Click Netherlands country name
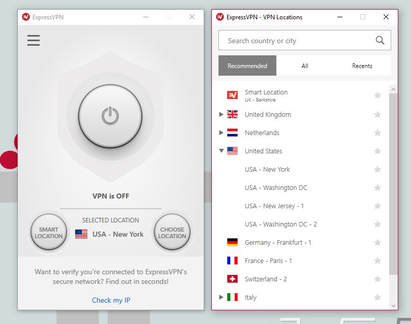The image size is (411, 324). pyautogui.click(x=262, y=133)
